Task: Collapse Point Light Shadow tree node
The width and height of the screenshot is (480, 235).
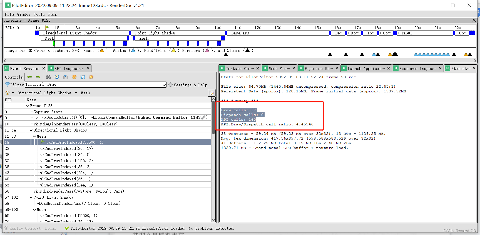Action: coord(31,197)
